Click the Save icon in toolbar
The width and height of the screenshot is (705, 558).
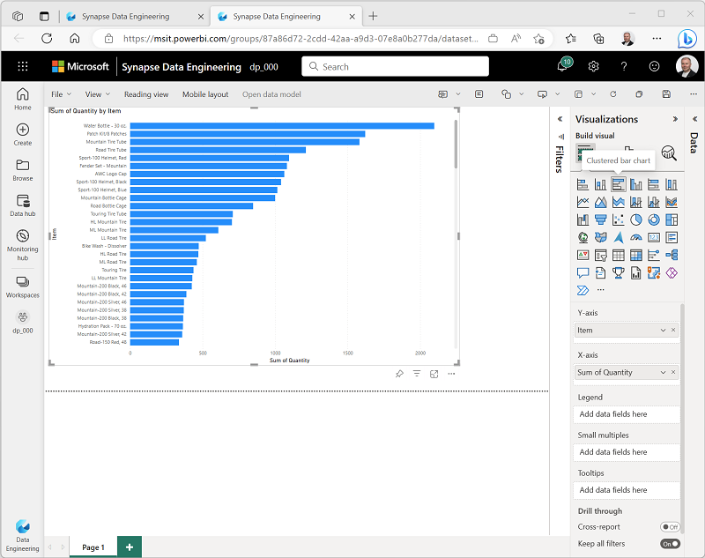tap(666, 94)
